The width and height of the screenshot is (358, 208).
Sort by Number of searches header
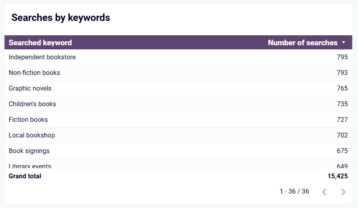[303, 43]
